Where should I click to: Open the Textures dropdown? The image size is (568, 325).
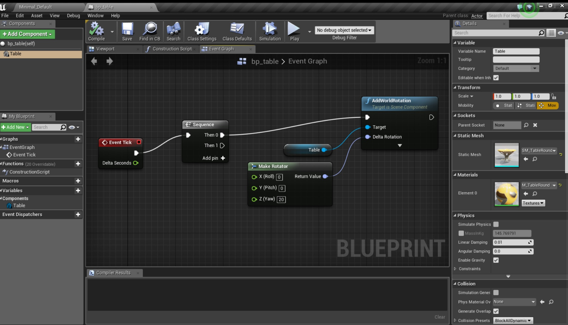533,203
